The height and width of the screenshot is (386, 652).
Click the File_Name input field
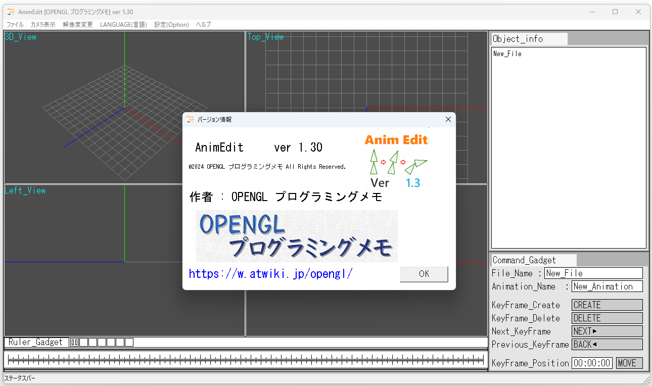coord(593,273)
